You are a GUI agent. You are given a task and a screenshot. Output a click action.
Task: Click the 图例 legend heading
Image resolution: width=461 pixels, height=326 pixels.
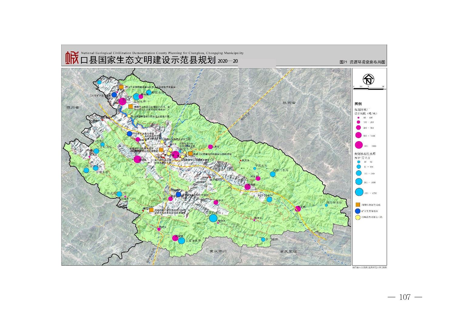point(358,104)
